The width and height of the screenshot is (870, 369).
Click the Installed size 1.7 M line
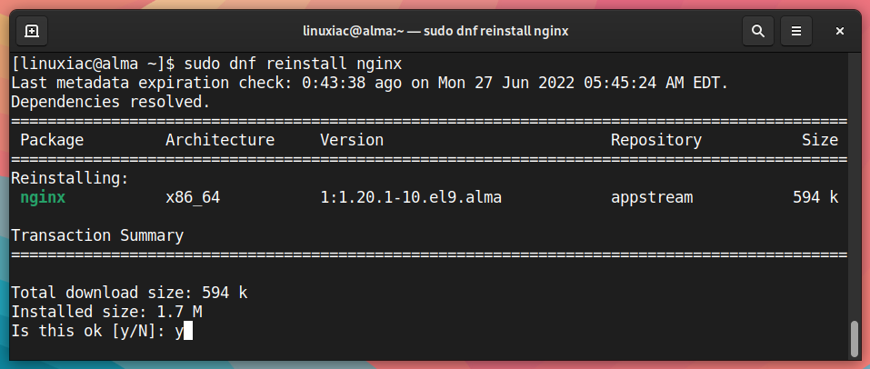click(x=106, y=312)
